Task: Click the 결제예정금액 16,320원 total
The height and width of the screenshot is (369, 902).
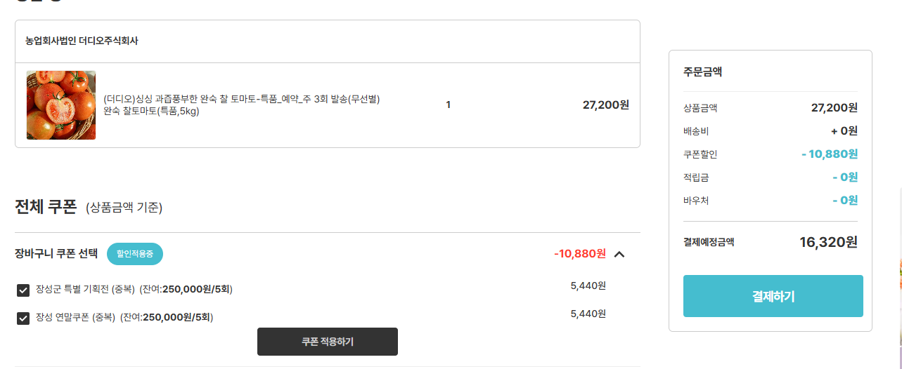Action: (828, 242)
